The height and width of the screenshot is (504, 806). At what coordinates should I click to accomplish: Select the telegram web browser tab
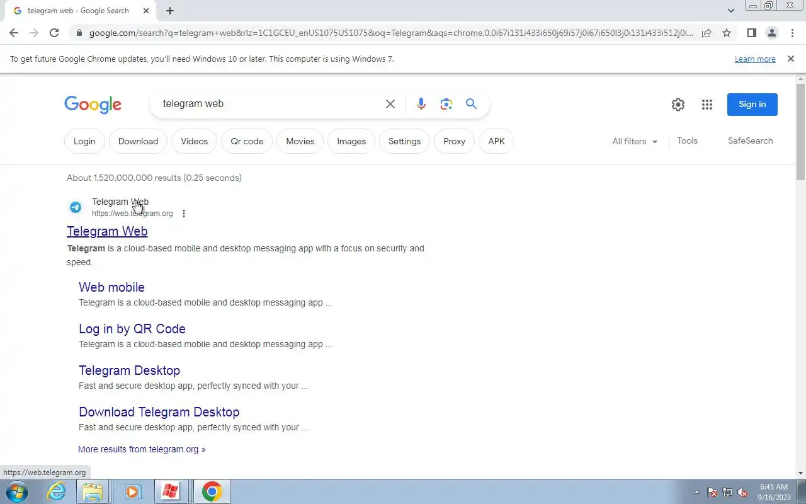click(80, 11)
